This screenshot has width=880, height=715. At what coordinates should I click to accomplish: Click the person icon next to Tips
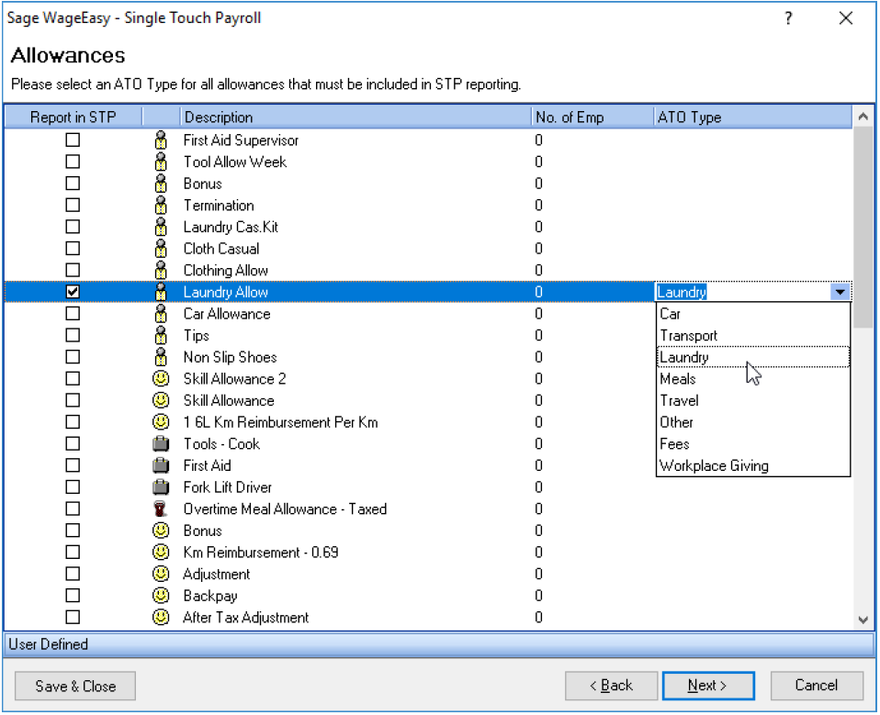coord(161,335)
